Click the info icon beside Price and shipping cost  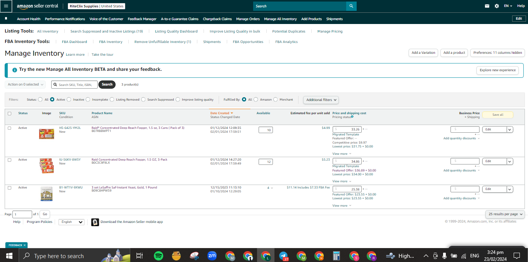352,116
